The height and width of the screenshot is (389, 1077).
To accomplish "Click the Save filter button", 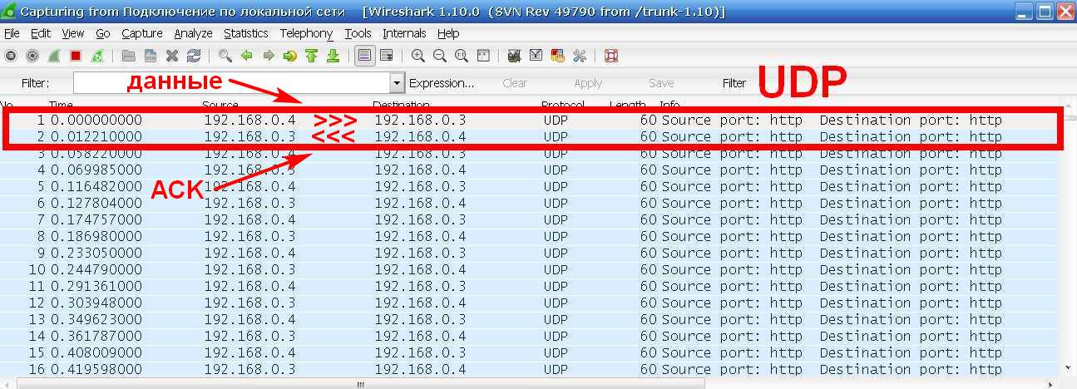I will (661, 83).
